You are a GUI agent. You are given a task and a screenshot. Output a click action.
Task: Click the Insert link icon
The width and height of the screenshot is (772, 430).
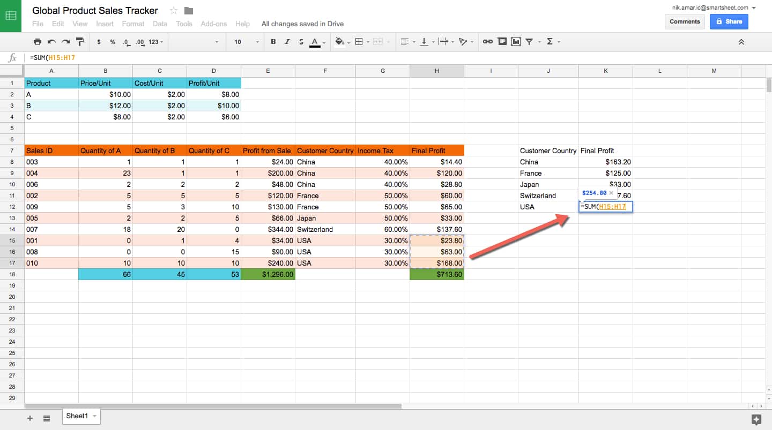pyautogui.click(x=487, y=42)
